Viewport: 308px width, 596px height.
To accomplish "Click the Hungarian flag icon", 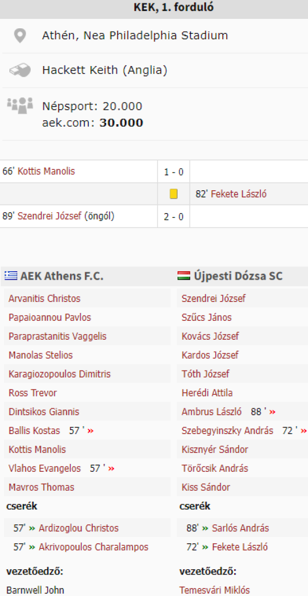I will (x=184, y=276).
